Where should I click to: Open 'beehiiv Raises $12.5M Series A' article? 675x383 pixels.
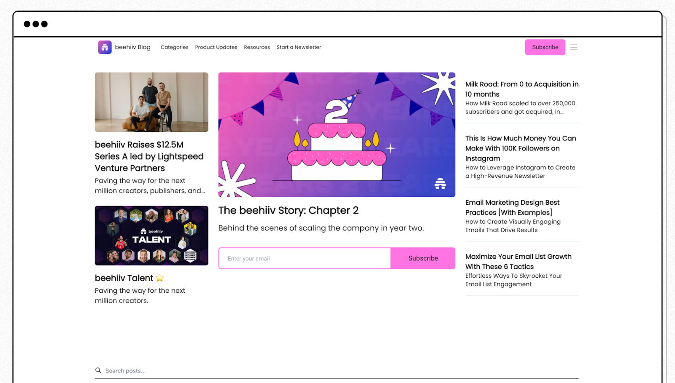tap(149, 156)
